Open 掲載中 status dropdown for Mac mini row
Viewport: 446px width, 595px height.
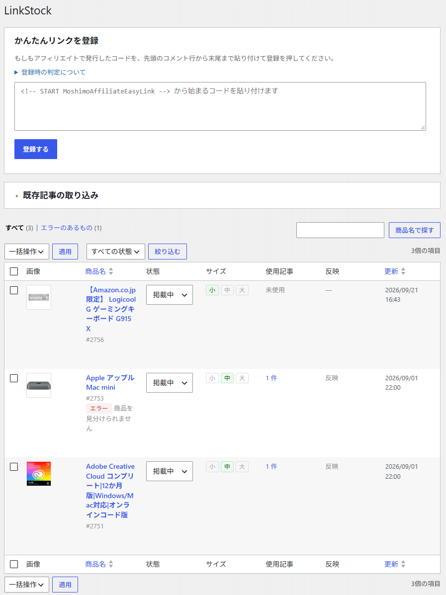(169, 383)
